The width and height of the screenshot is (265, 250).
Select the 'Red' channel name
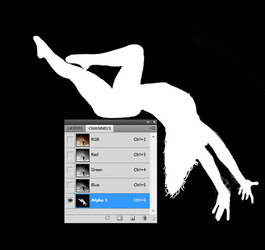[x=95, y=155]
